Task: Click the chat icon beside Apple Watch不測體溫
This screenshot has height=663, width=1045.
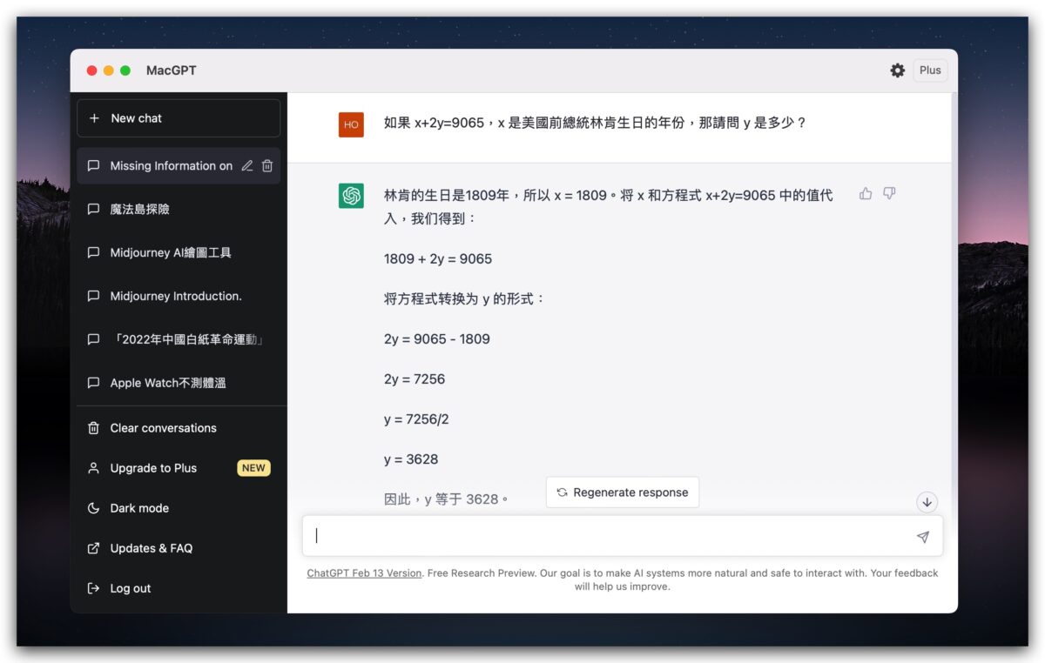Action: (93, 383)
